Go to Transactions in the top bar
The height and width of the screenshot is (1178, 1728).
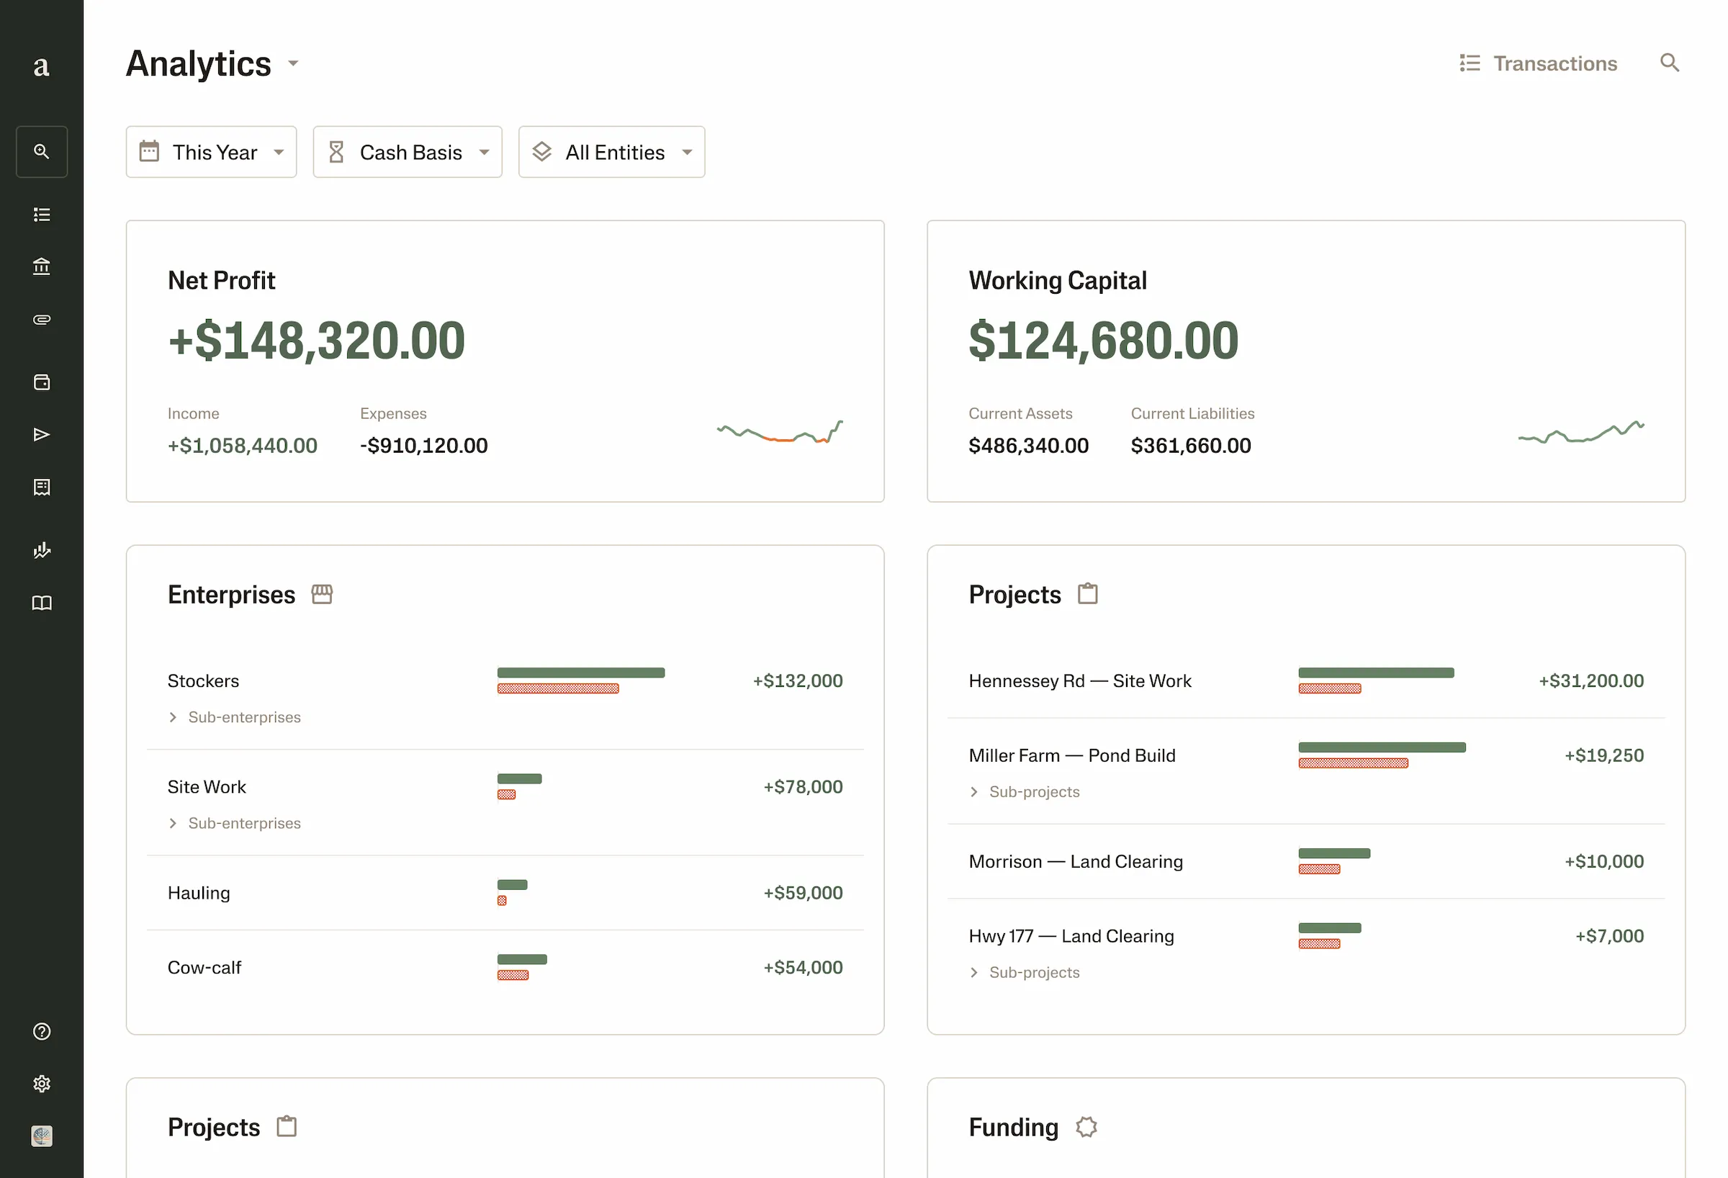[x=1539, y=63]
